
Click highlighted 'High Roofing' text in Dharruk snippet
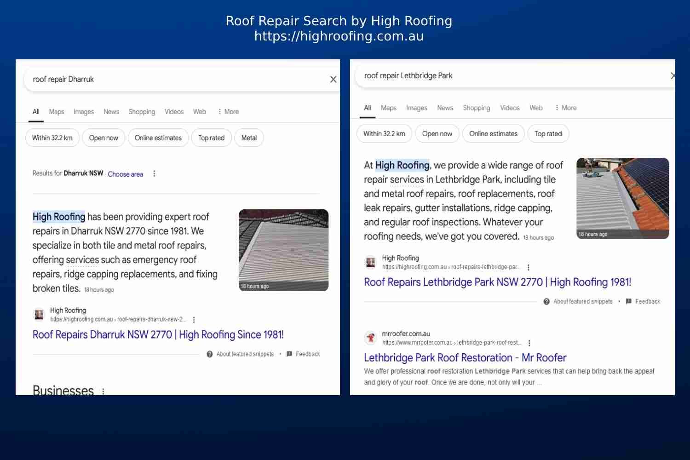[x=59, y=217]
